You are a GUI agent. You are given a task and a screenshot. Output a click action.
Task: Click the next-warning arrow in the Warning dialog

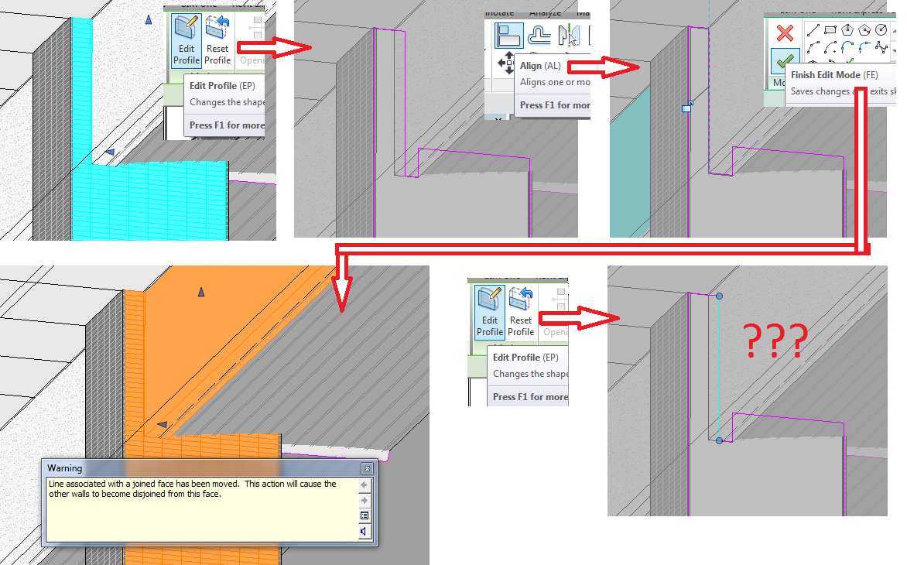click(365, 500)
